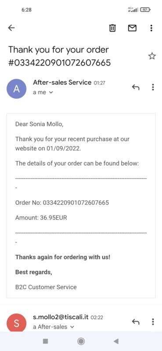Expand recipient details next to 'a me'
This screenshot has width=162, height=351.
coord(51,92)
